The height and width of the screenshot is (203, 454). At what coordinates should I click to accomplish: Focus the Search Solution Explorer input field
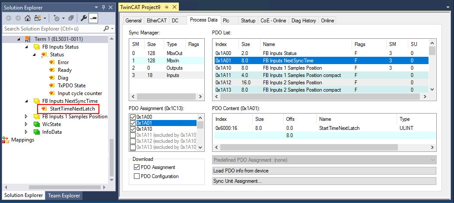[53, 28]
